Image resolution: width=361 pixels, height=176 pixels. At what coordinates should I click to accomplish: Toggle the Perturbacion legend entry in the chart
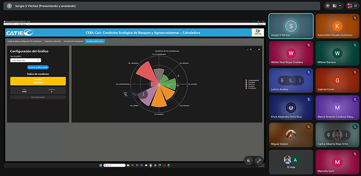[x=252, y=88]
